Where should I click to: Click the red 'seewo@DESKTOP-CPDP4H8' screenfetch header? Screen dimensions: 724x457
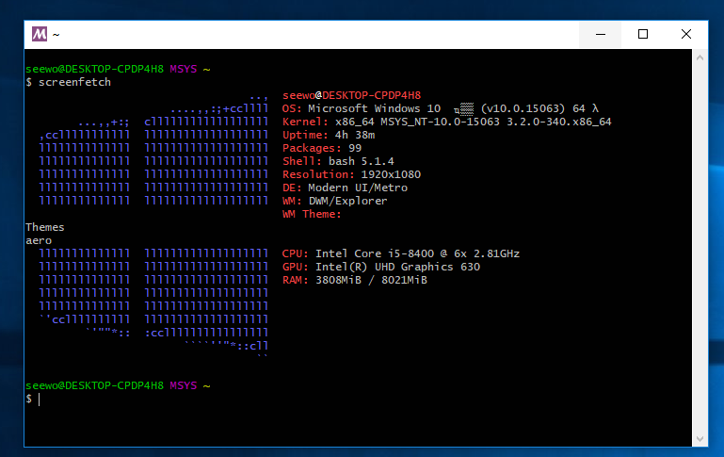tap(352, 95)
